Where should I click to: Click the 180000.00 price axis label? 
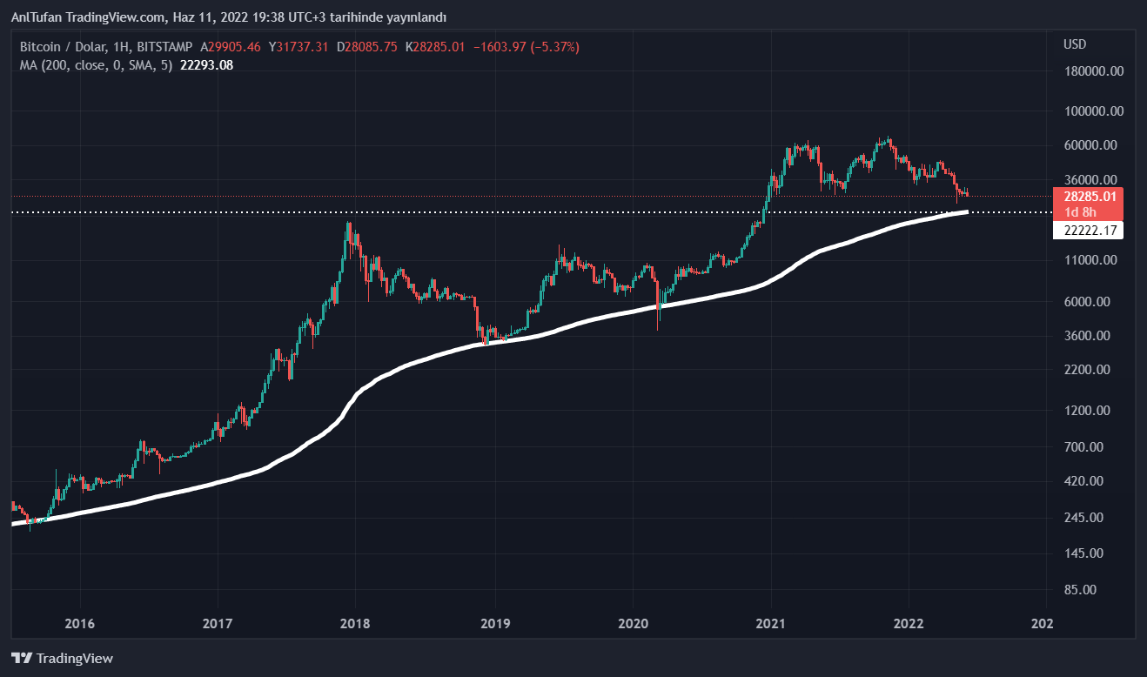coord(1093,71)
